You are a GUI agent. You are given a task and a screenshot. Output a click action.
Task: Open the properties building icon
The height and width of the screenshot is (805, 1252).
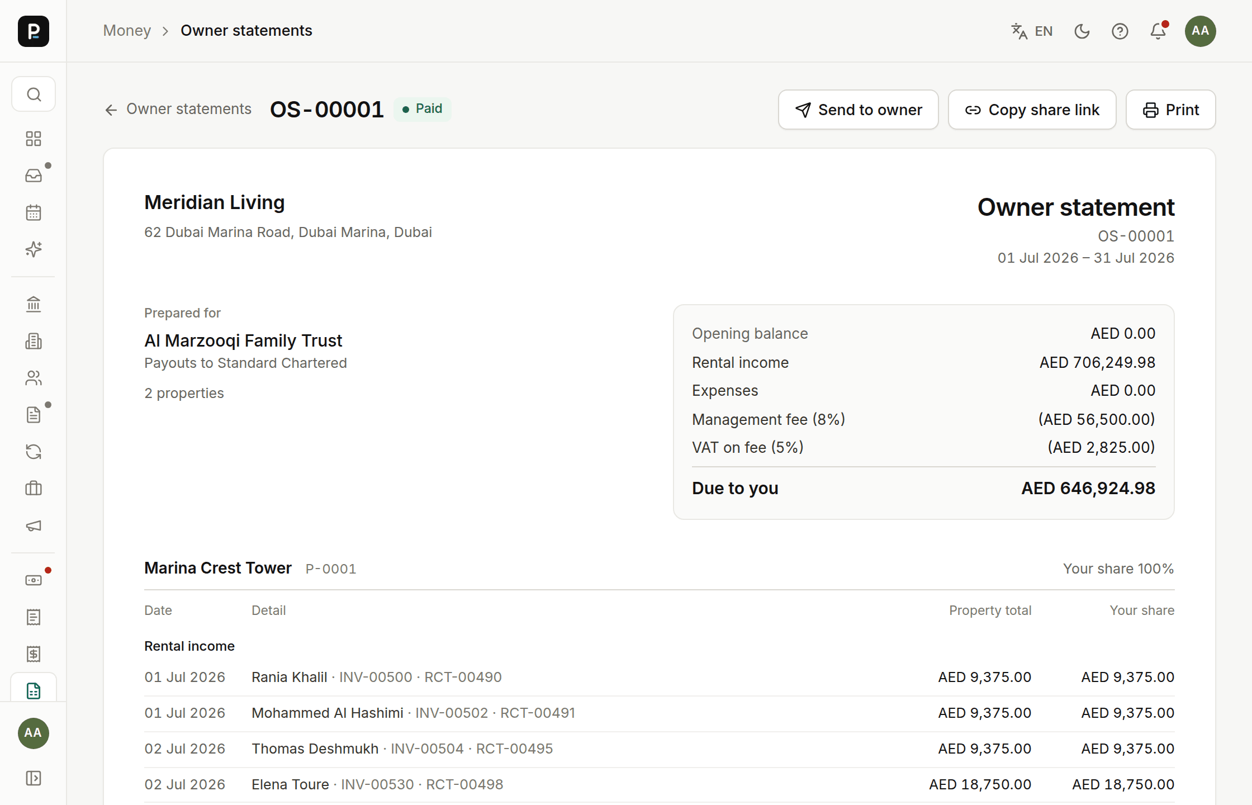[x=34, y=341]
